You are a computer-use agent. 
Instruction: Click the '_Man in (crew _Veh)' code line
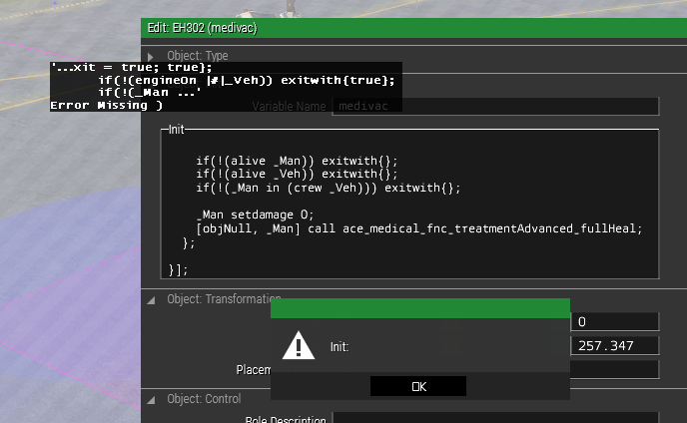(x=329, y=188)
